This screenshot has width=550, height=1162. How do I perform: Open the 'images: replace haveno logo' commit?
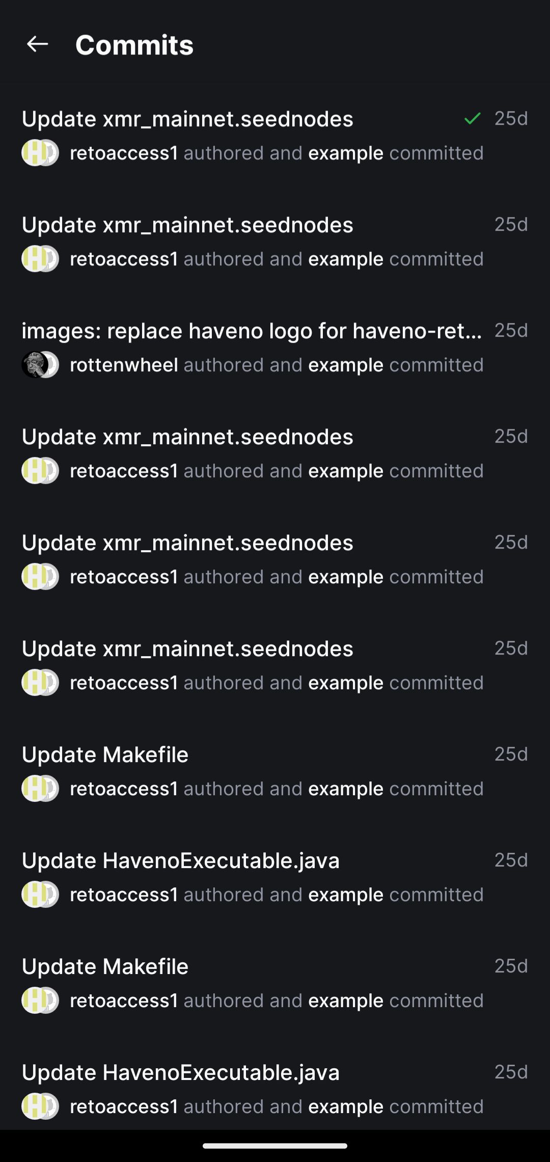tap(252, 331)
